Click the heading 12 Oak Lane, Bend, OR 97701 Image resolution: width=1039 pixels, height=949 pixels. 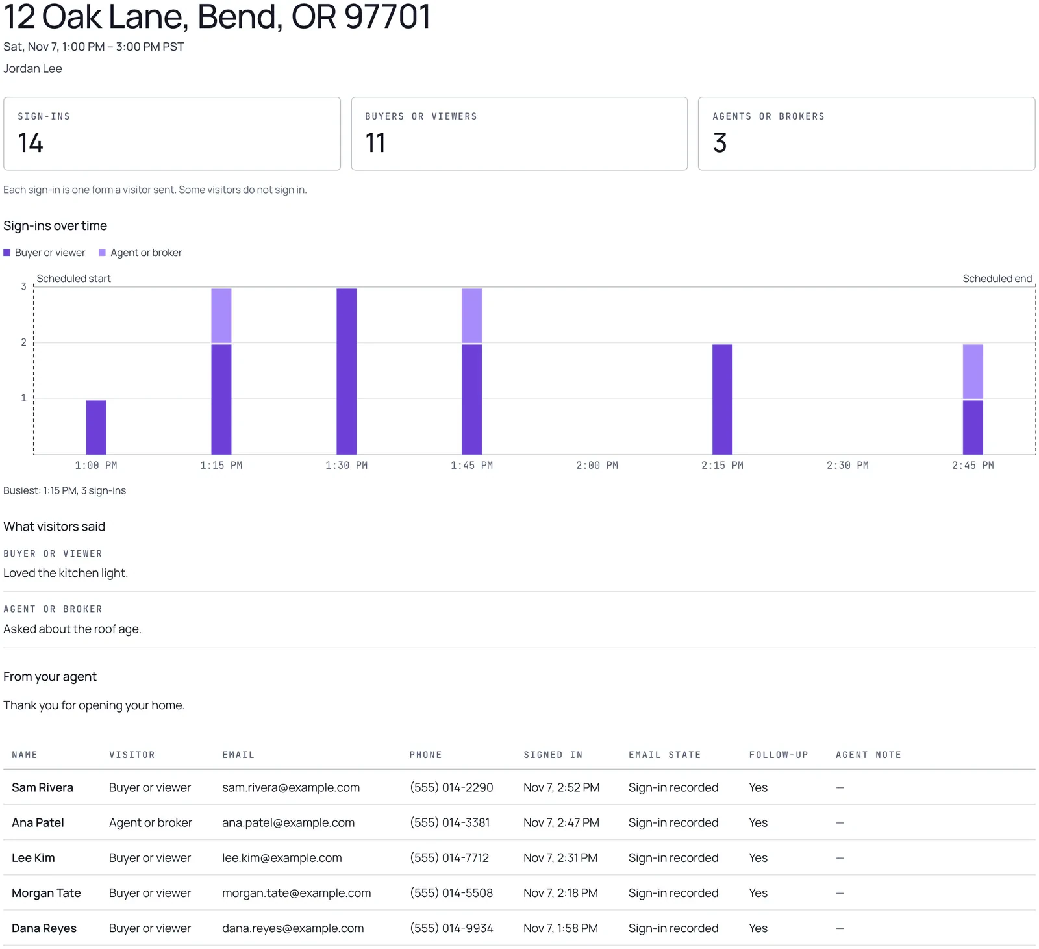point(217,17)
